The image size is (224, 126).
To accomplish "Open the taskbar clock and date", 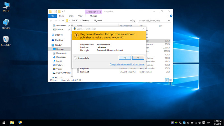I will [217, 123].
